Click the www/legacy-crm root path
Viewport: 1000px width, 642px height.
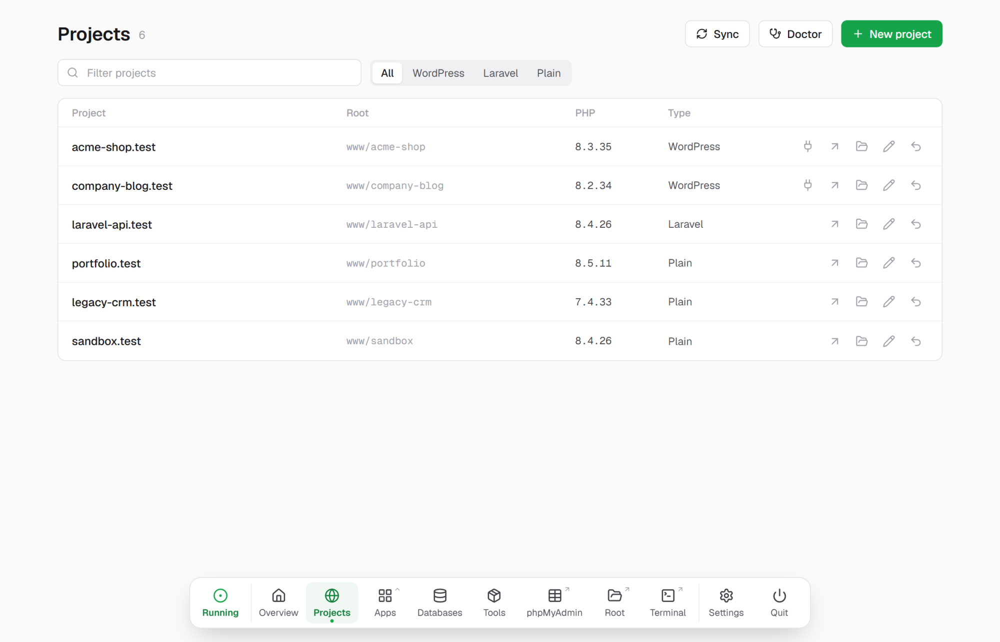389,302
